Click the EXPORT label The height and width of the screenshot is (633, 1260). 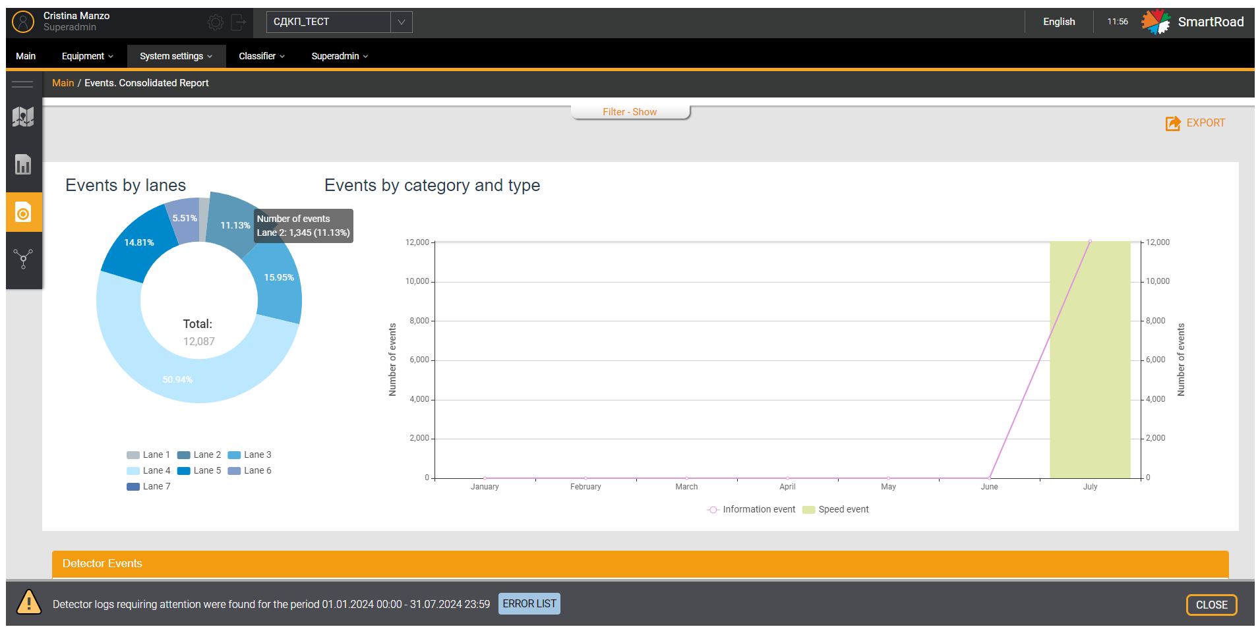(1205, 123)
